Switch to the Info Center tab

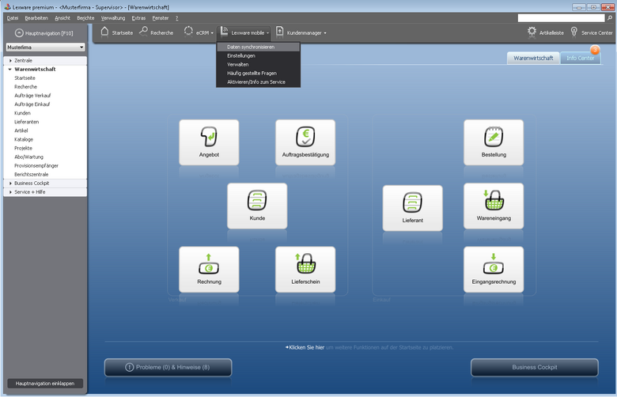(x=581, y=58)
